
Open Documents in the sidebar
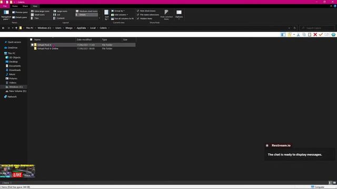click(15, 66)
